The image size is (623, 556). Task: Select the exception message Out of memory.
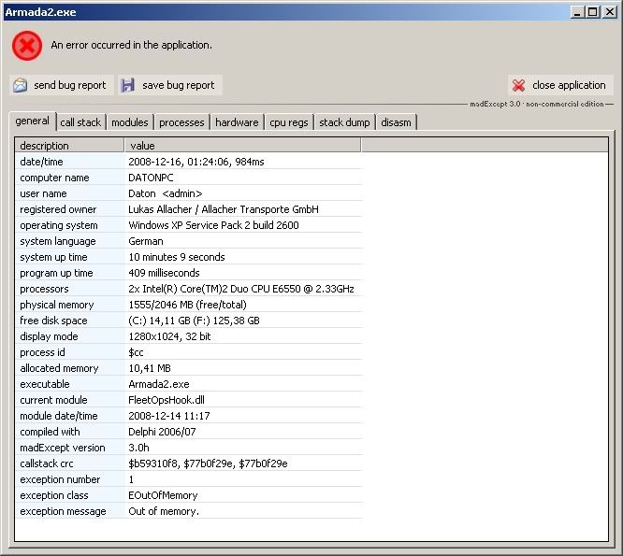[x=164, y=511]
